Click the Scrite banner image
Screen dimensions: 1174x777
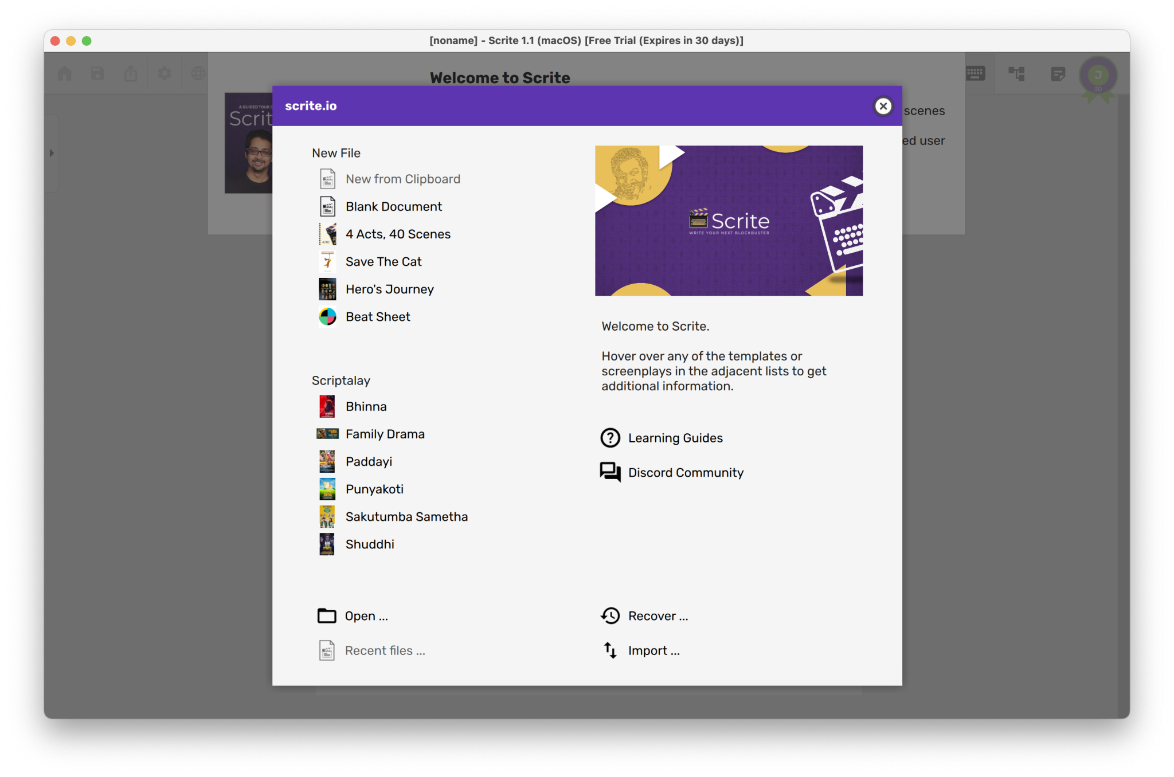[729, 221]
